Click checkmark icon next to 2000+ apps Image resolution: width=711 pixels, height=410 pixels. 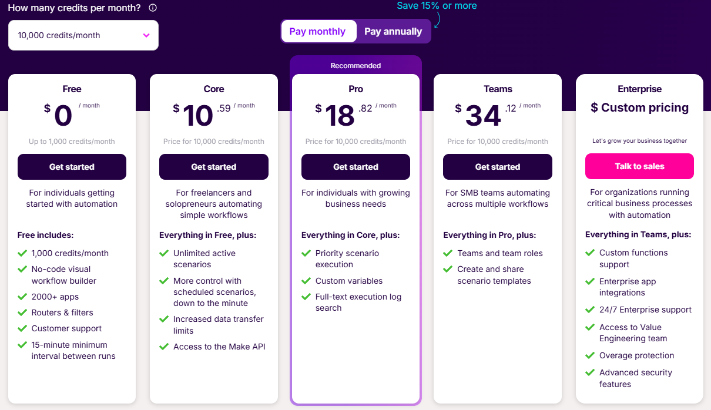(x=22, y=297)
